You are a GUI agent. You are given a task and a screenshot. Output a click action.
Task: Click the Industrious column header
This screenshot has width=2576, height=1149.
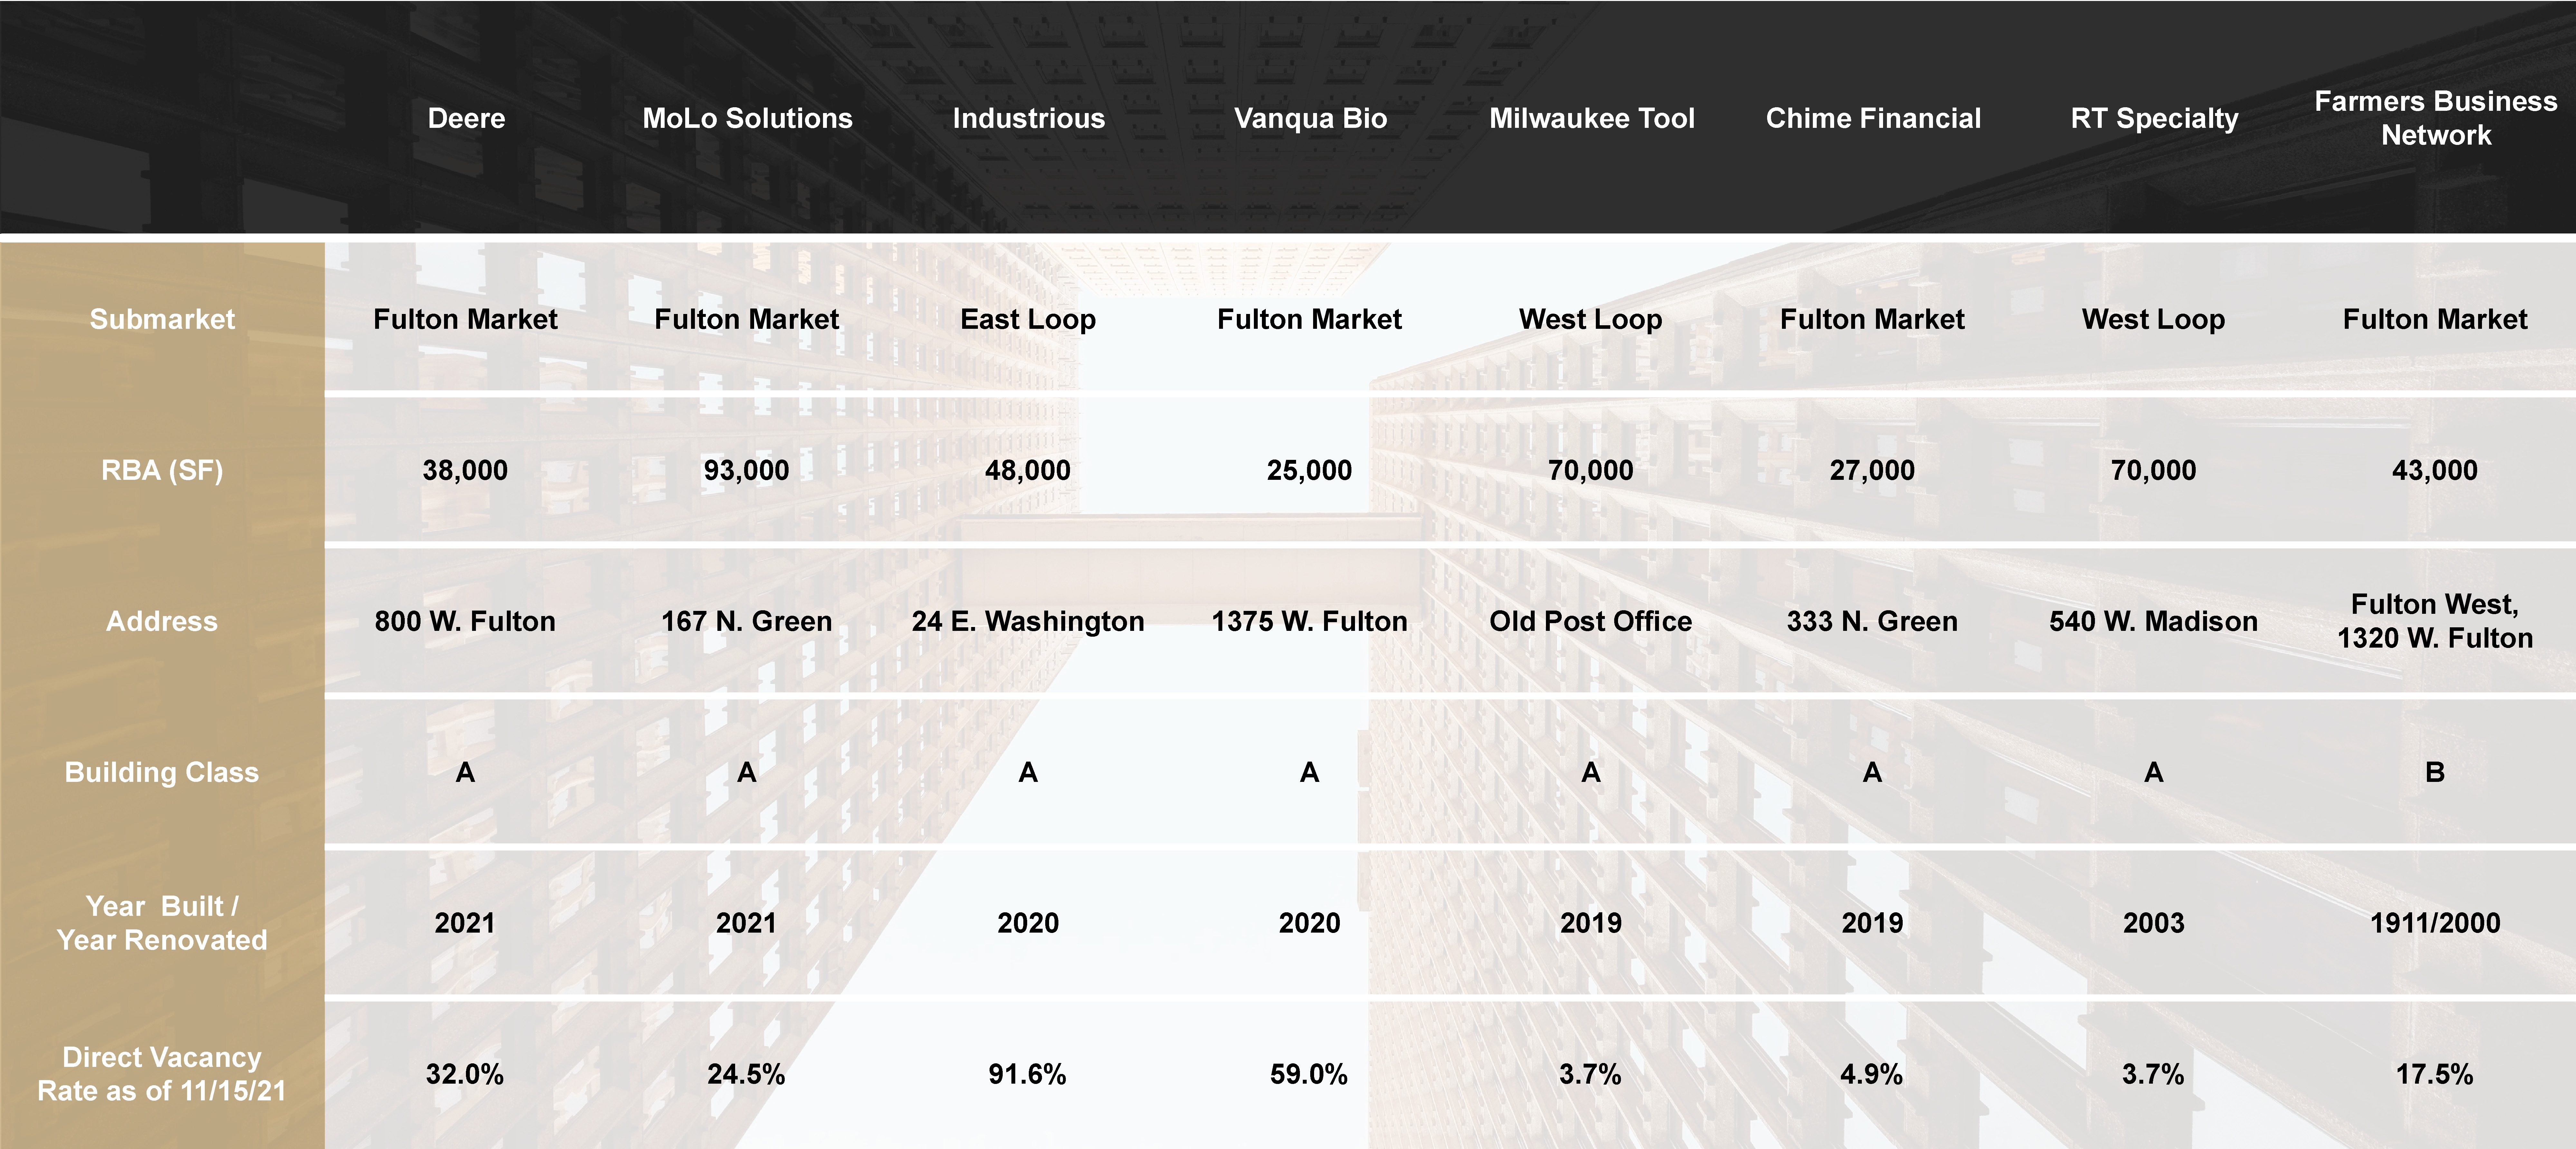[1028, 118]
